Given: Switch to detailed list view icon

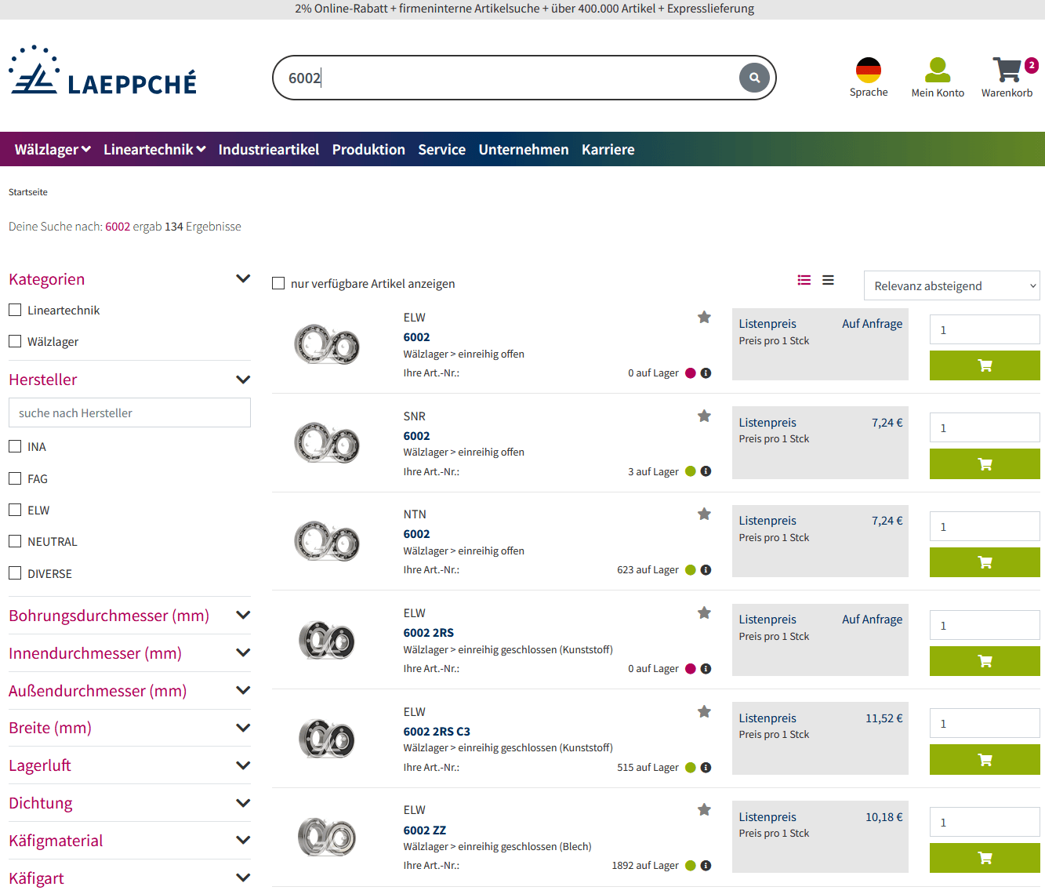Looking at the screenshot, I should pos(804,280).
